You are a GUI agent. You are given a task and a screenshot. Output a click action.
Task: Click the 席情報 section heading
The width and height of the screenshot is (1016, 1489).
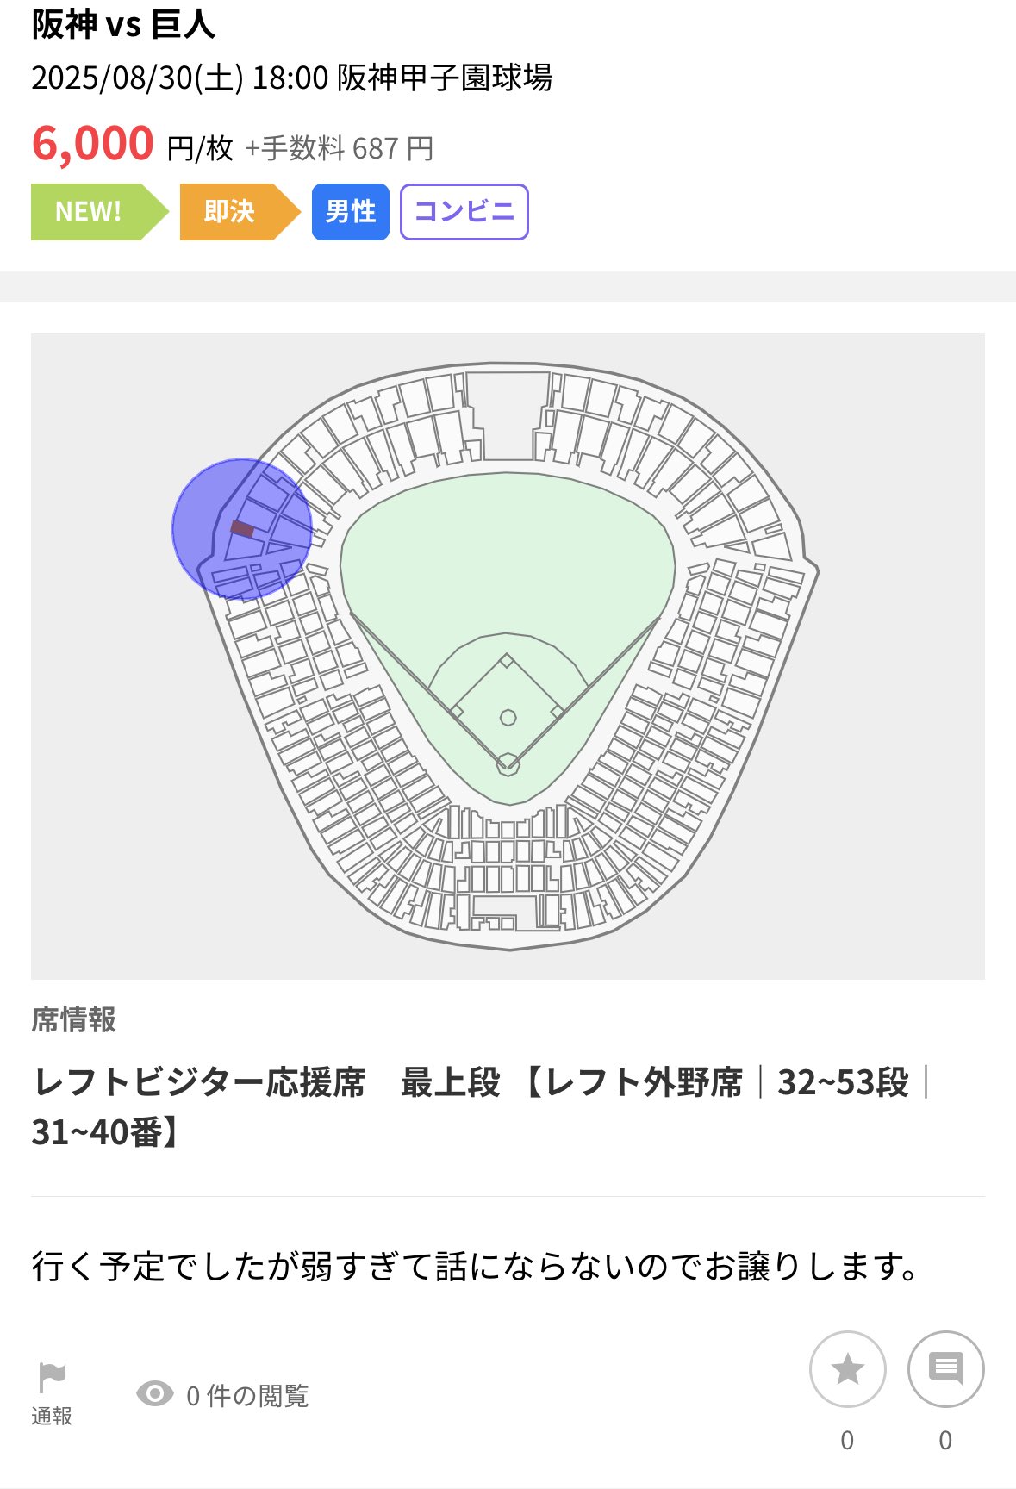(73, 1019)
